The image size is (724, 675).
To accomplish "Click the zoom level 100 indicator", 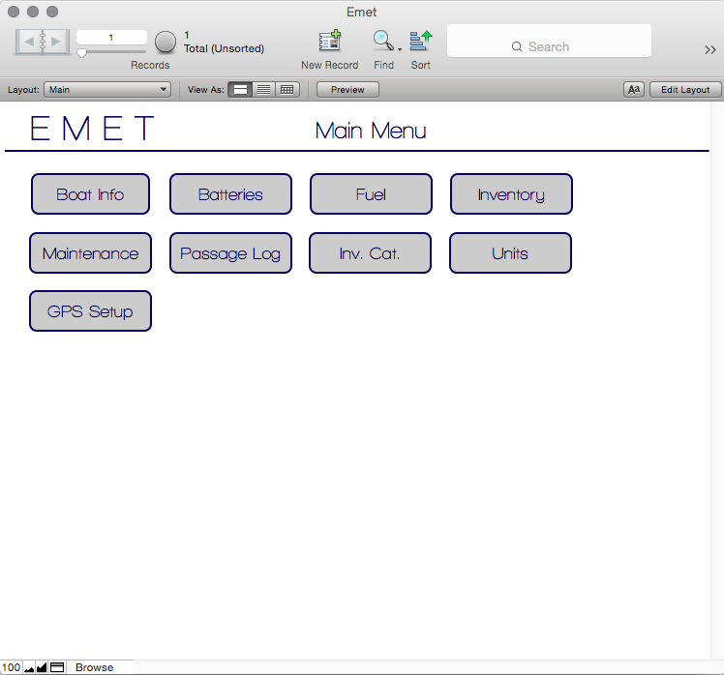I will click(x=11, y=667).
